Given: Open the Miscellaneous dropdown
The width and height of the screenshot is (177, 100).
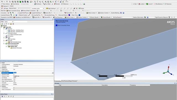Looking at the screenshot, I should tap(159, 4).
